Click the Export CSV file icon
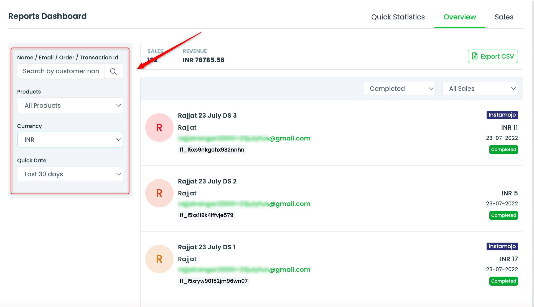This screenshot has height=307, width=534. click(x=475, y=56)
